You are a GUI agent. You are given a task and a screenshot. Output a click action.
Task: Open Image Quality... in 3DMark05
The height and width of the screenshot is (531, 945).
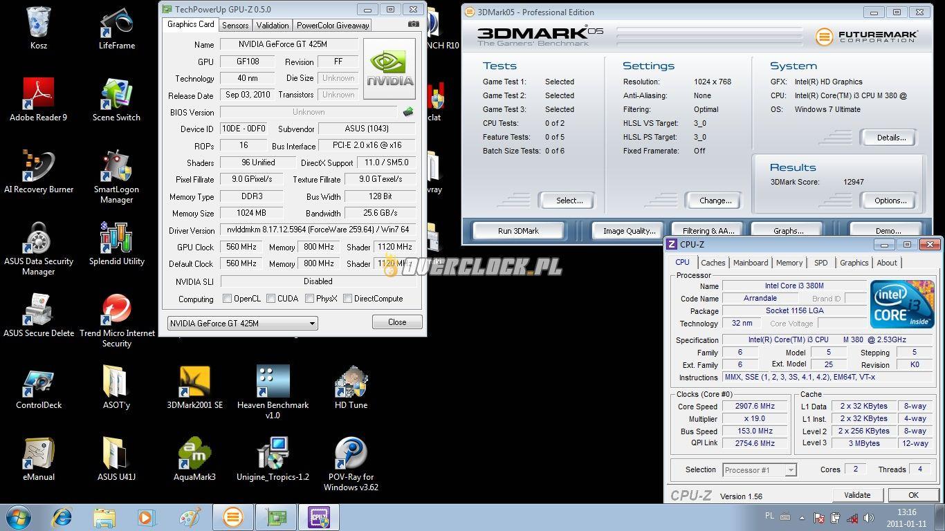(629, 231)
